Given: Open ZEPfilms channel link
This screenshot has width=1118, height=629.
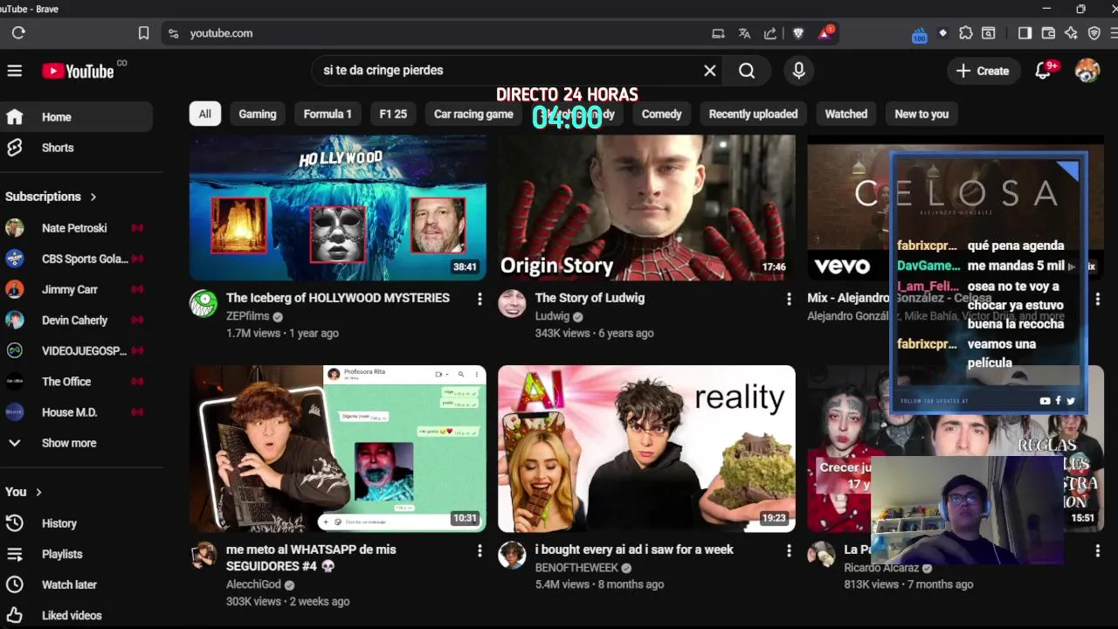Looking at the screenshot, I should click(248, 316).
